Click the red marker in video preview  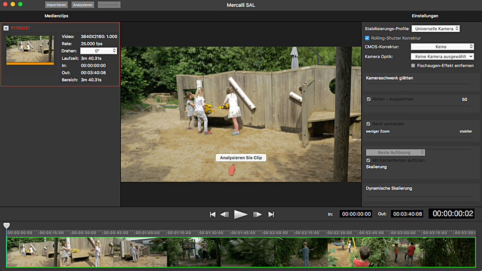(x=231, y=170)
